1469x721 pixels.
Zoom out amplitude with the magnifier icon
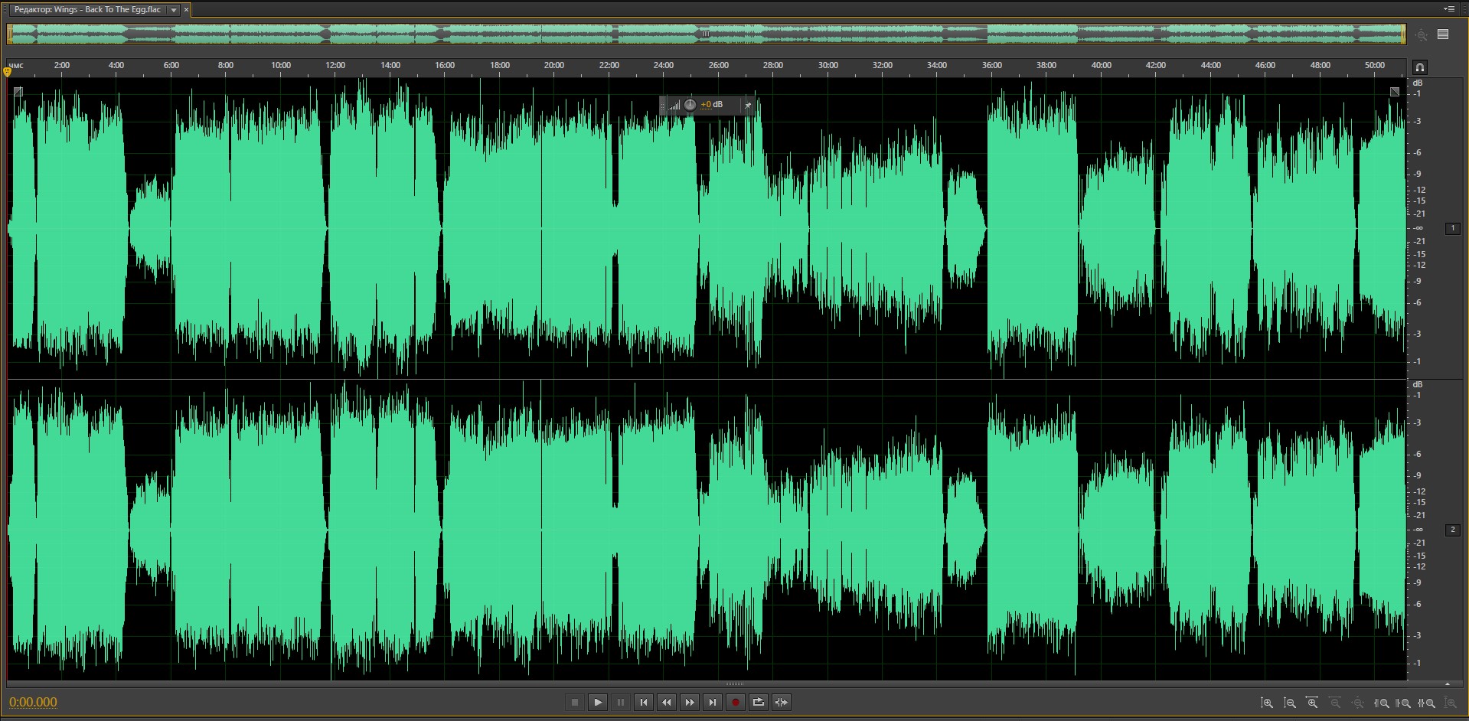[1290, 703]
